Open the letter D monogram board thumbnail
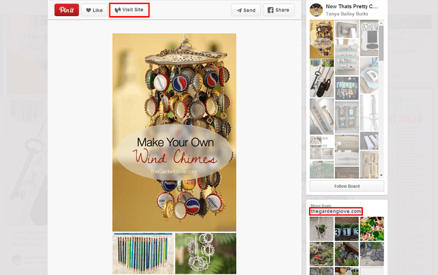Screen dimensions: 438x275 [369, 75]
